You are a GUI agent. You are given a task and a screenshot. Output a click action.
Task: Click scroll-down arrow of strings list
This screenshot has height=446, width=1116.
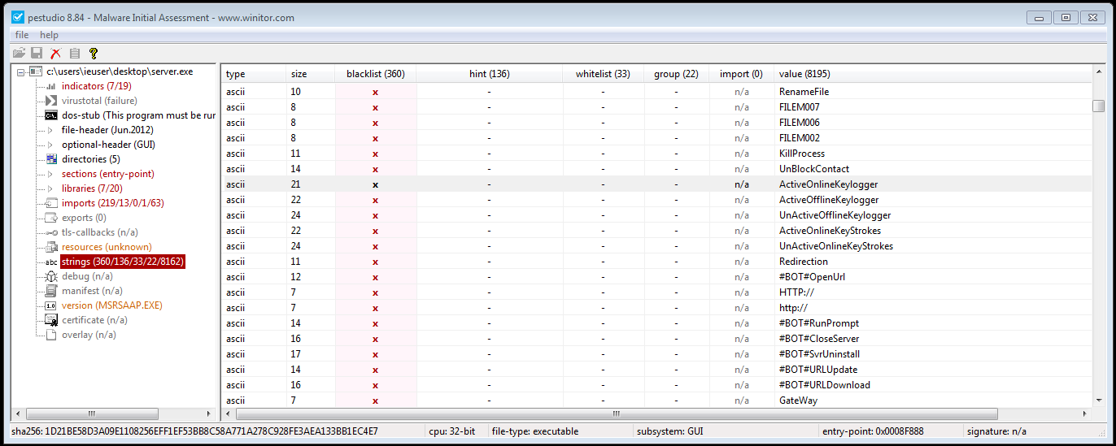tap(1099, 401)
